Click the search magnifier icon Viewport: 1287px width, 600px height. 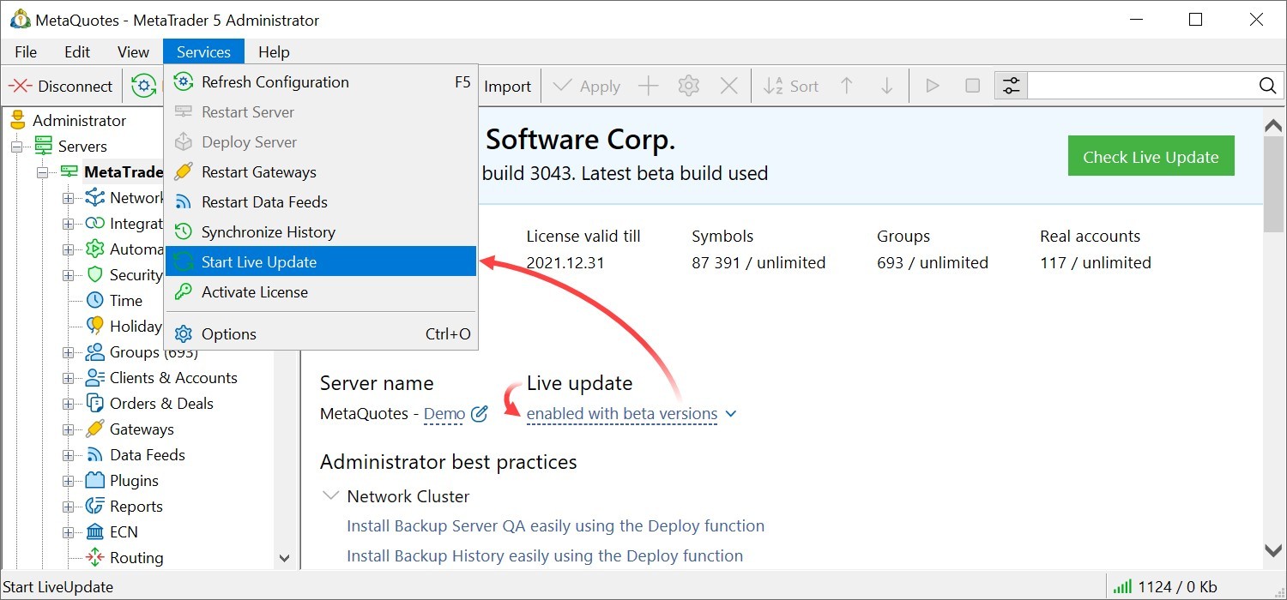[1267, 86]
